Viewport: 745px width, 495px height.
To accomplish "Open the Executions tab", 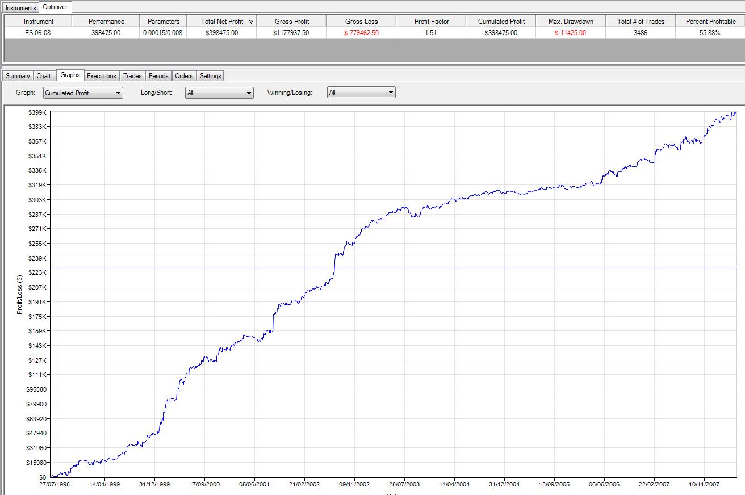I will coord(101,76).
